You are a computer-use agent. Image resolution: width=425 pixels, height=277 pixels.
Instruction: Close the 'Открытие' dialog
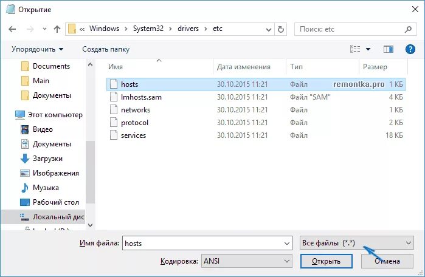[x=415, y=10]
